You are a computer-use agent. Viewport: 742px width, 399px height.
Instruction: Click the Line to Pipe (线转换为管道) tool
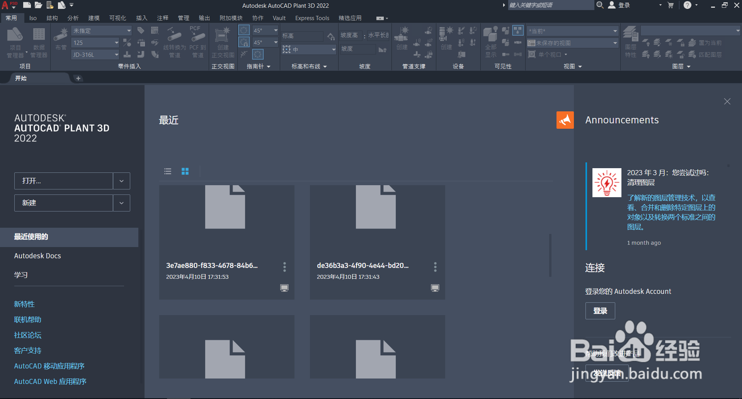175,42
